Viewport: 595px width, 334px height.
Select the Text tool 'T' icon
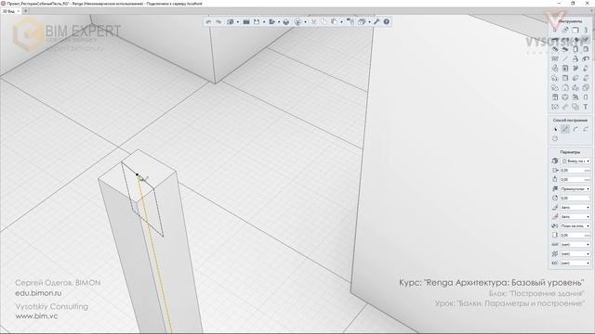pos(586,107)
